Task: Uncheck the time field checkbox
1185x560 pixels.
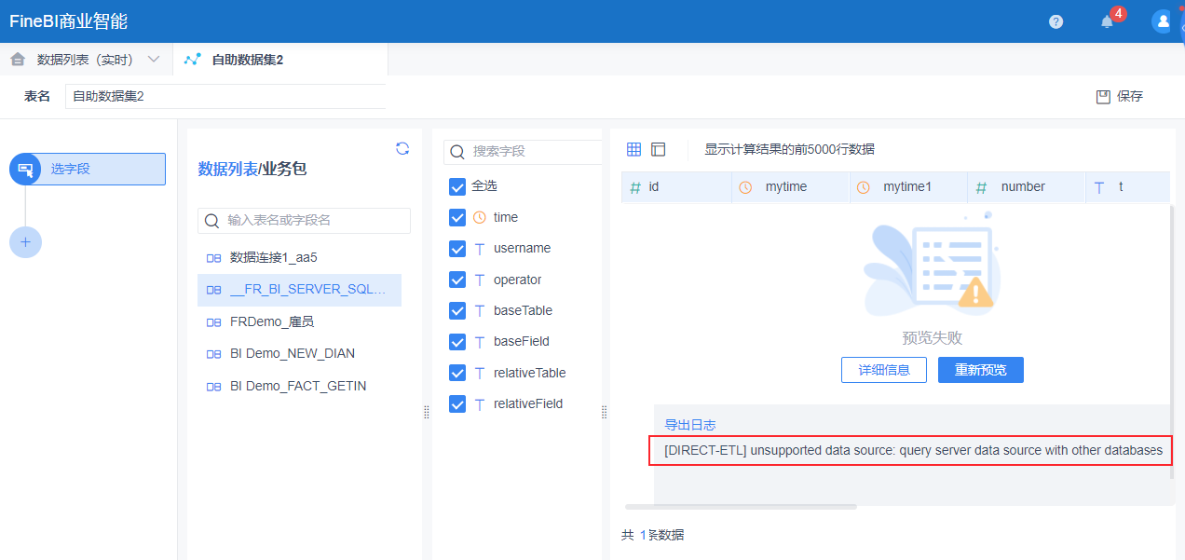Action: [x=457, y=217]
